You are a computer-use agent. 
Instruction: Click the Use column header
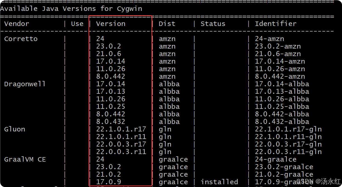77,24
